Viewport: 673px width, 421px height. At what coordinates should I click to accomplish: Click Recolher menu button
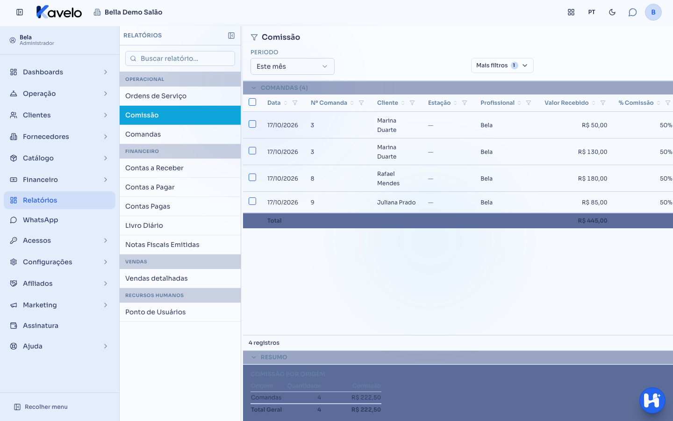pyautogui.click(x=41, y=407)
